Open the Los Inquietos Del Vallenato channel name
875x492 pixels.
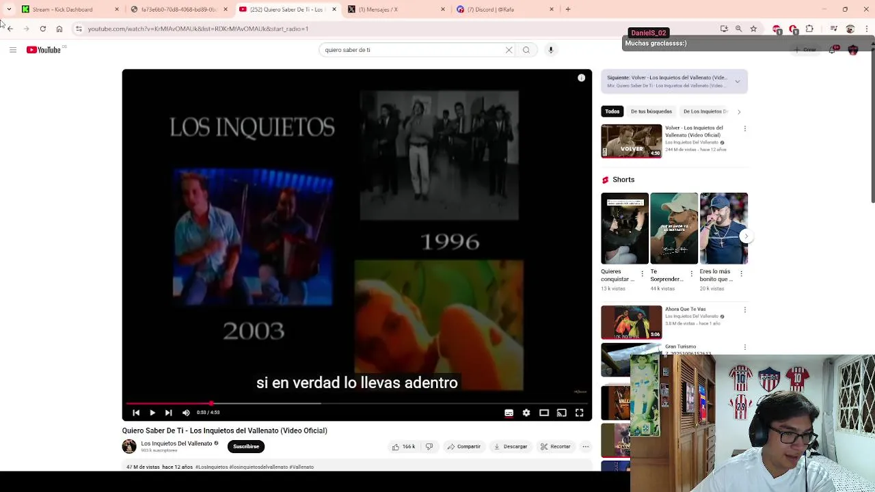[176, 443]
